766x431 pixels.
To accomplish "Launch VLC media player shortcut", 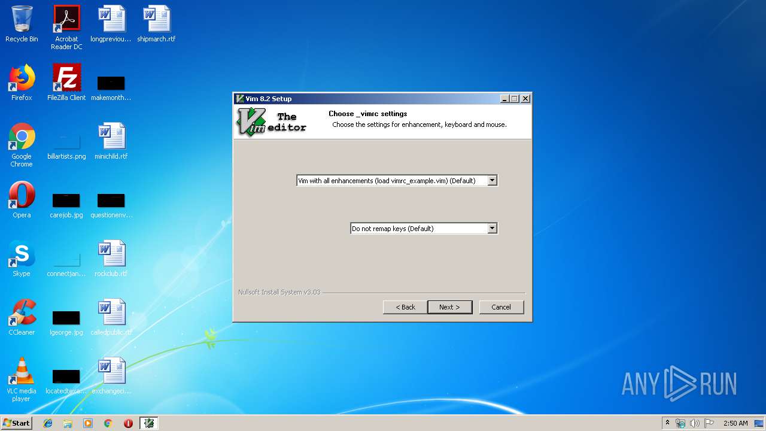I will (x=22, y=380).
